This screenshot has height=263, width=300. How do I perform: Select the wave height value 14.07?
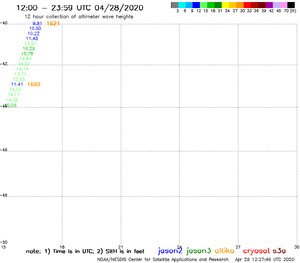click(15, 89)
